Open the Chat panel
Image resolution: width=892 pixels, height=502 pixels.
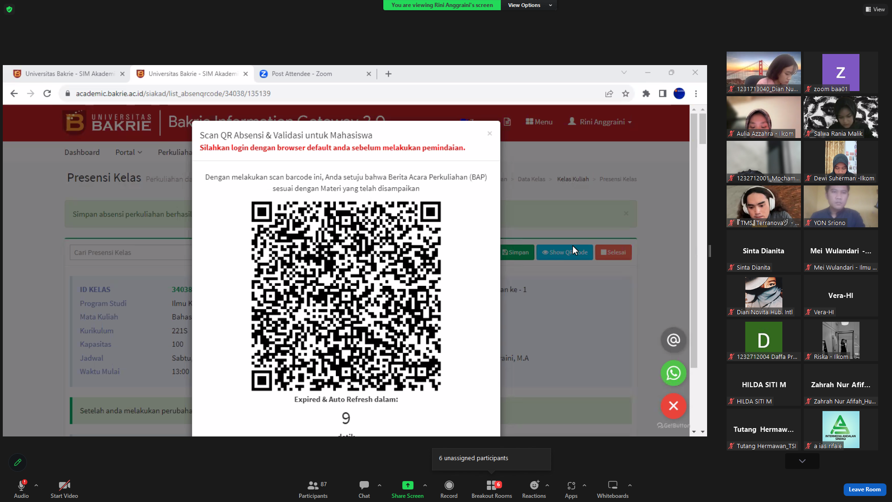tap(364, 489)
